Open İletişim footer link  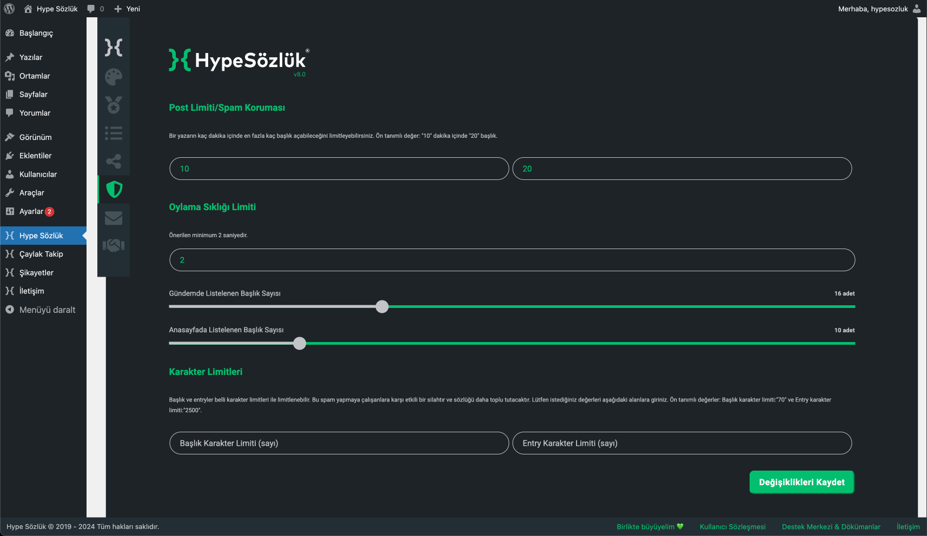[908, 527]
